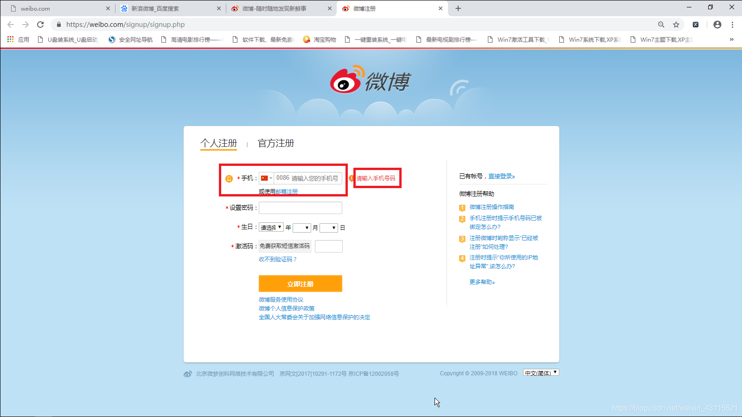
Task: Open the Chrome three-dot menu
Action: 732,25
